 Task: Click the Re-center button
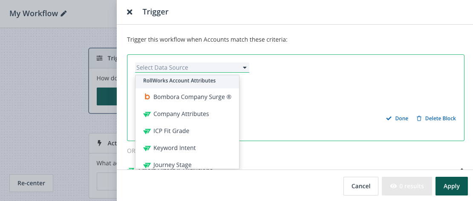(32, 183)
